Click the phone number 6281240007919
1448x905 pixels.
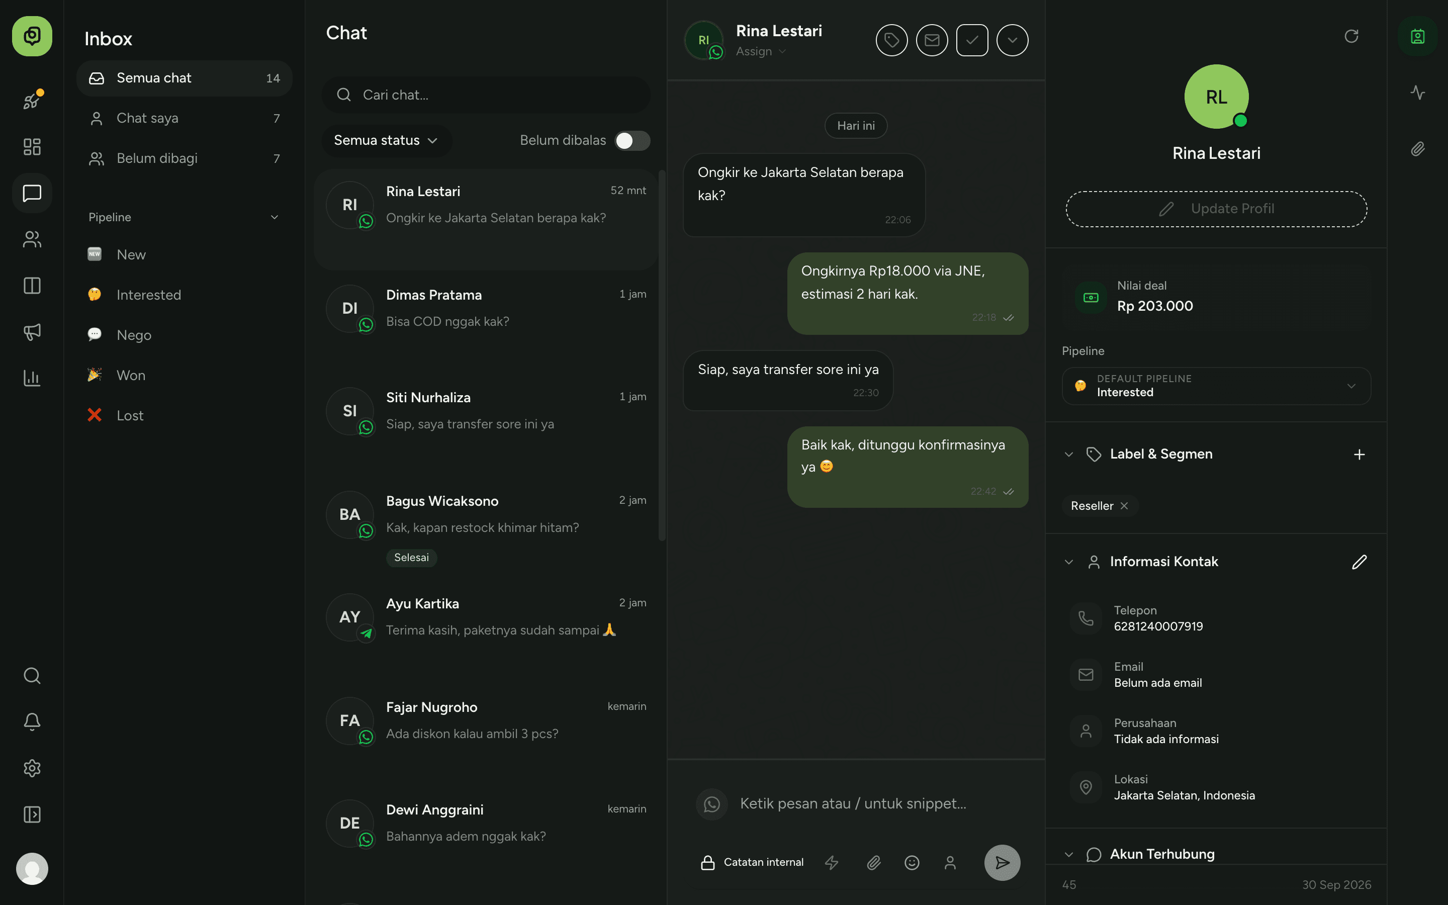1158,626
